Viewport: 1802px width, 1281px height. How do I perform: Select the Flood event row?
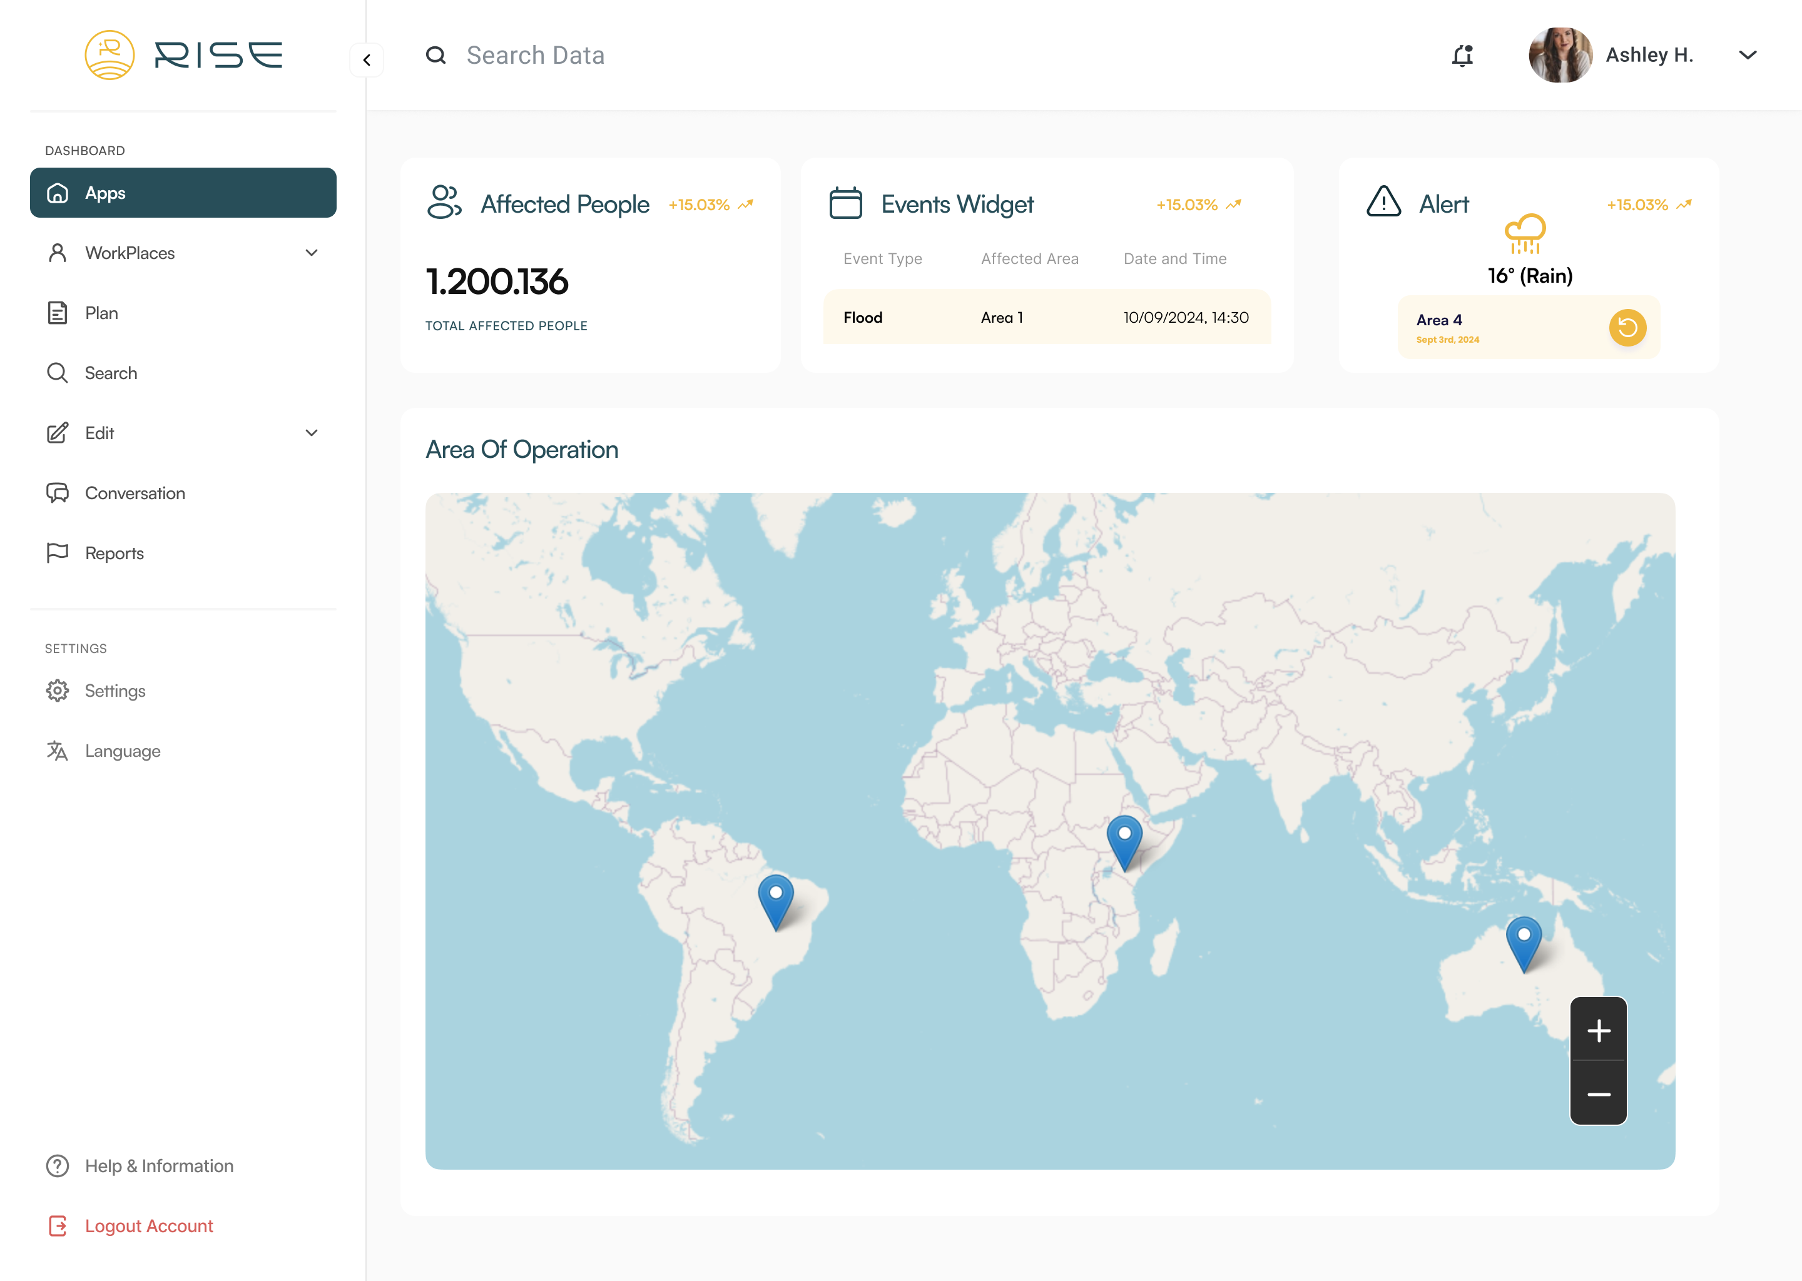(x=1046, y=317)
